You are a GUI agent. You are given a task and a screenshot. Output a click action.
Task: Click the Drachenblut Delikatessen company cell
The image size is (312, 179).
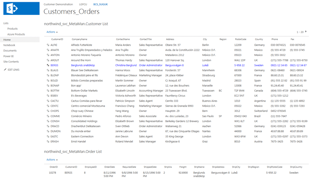tap(86, 126)
